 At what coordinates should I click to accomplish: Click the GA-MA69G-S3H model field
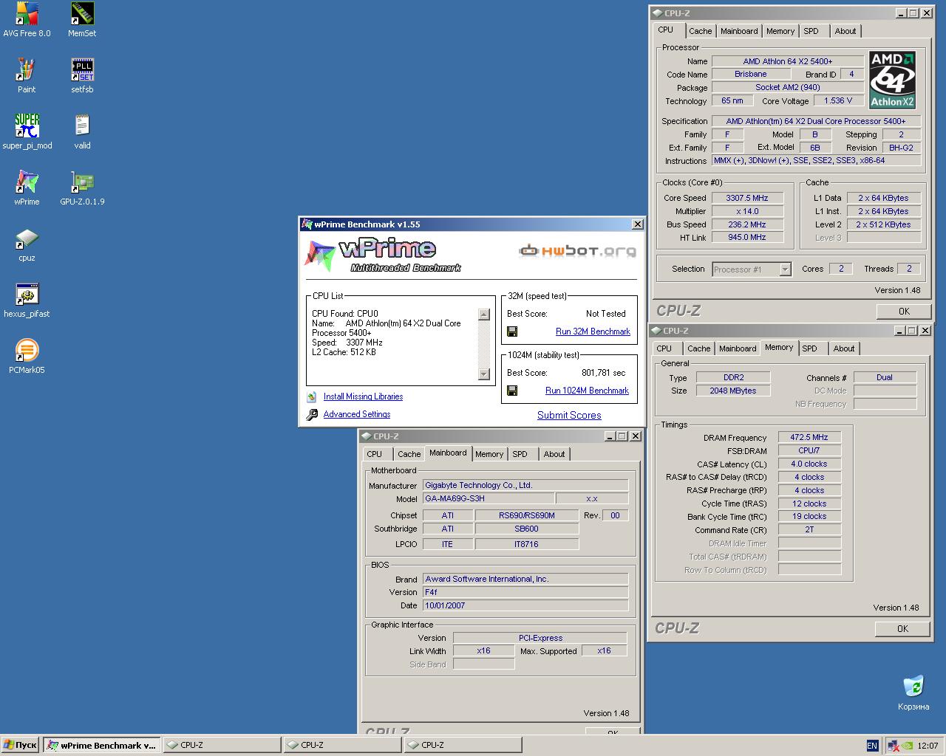[488, 498]
